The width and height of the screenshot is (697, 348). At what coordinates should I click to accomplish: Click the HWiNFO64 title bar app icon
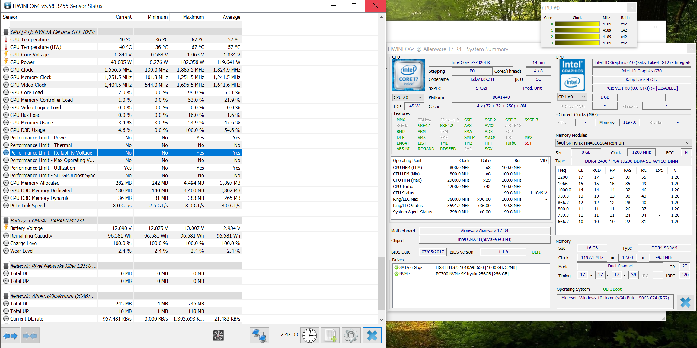point(7,6)
